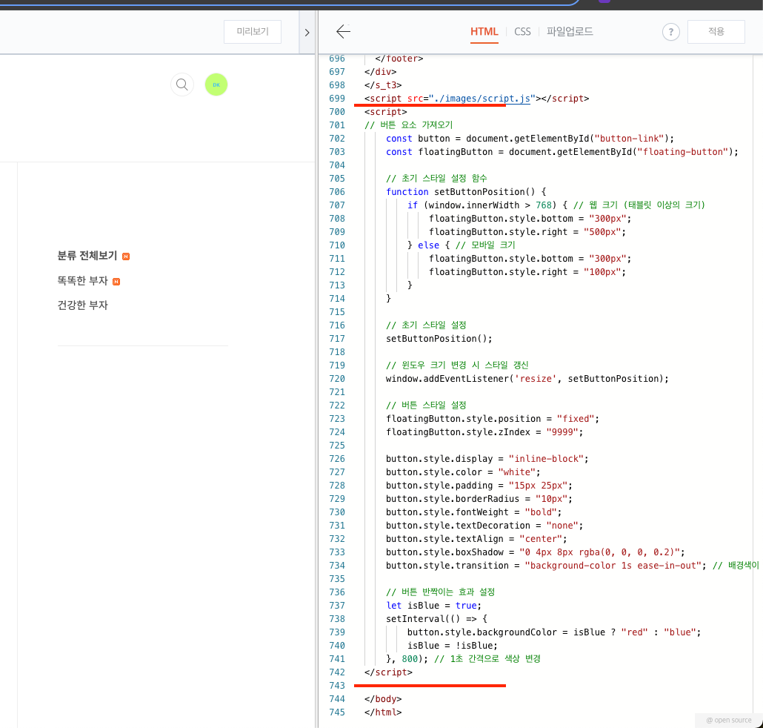Click the setInterval line in the code
This screenshot has width=763, height=728.
436,619
